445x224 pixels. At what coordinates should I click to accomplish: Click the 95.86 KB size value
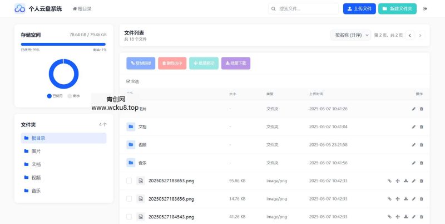pyautogui.click(x=238, y=181)
